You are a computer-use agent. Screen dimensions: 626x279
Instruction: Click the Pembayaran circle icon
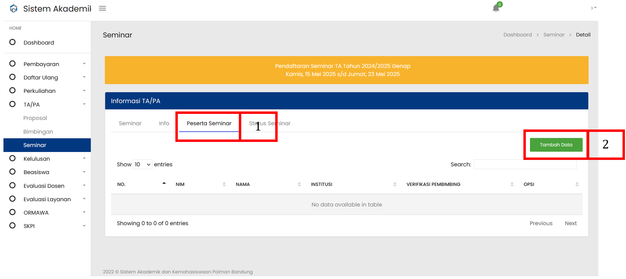tap(12, 64)
